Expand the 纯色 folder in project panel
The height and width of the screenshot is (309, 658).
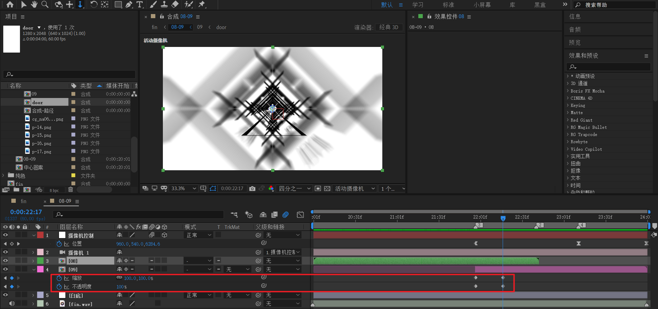(3, 175)
